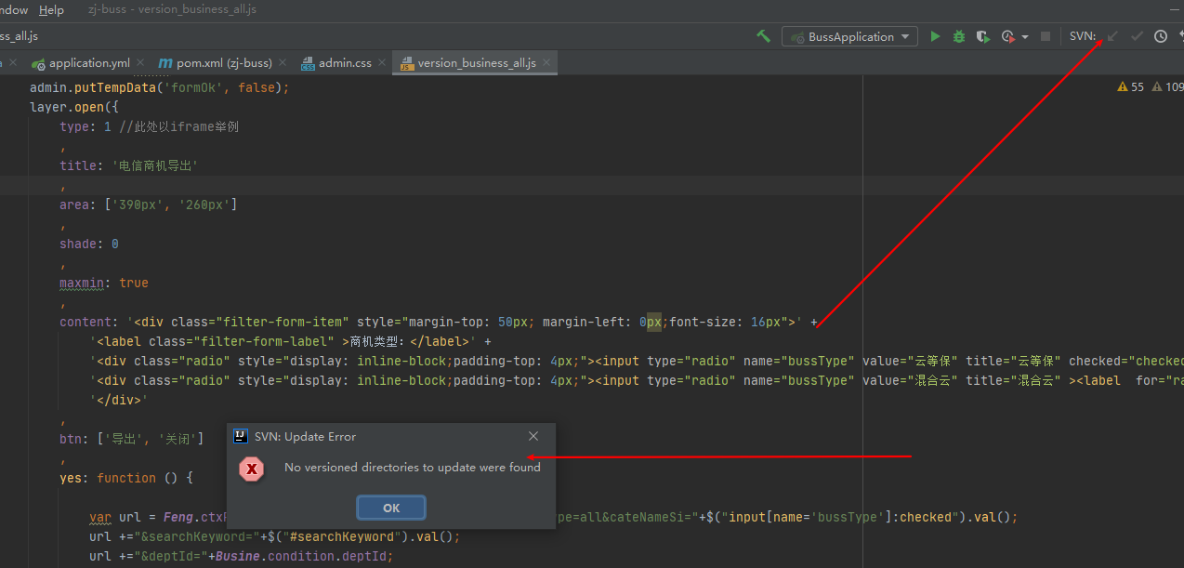Open the BussApplication run configuration dropdown
The height and width of the screenshot is (568, 1184).
848,35
